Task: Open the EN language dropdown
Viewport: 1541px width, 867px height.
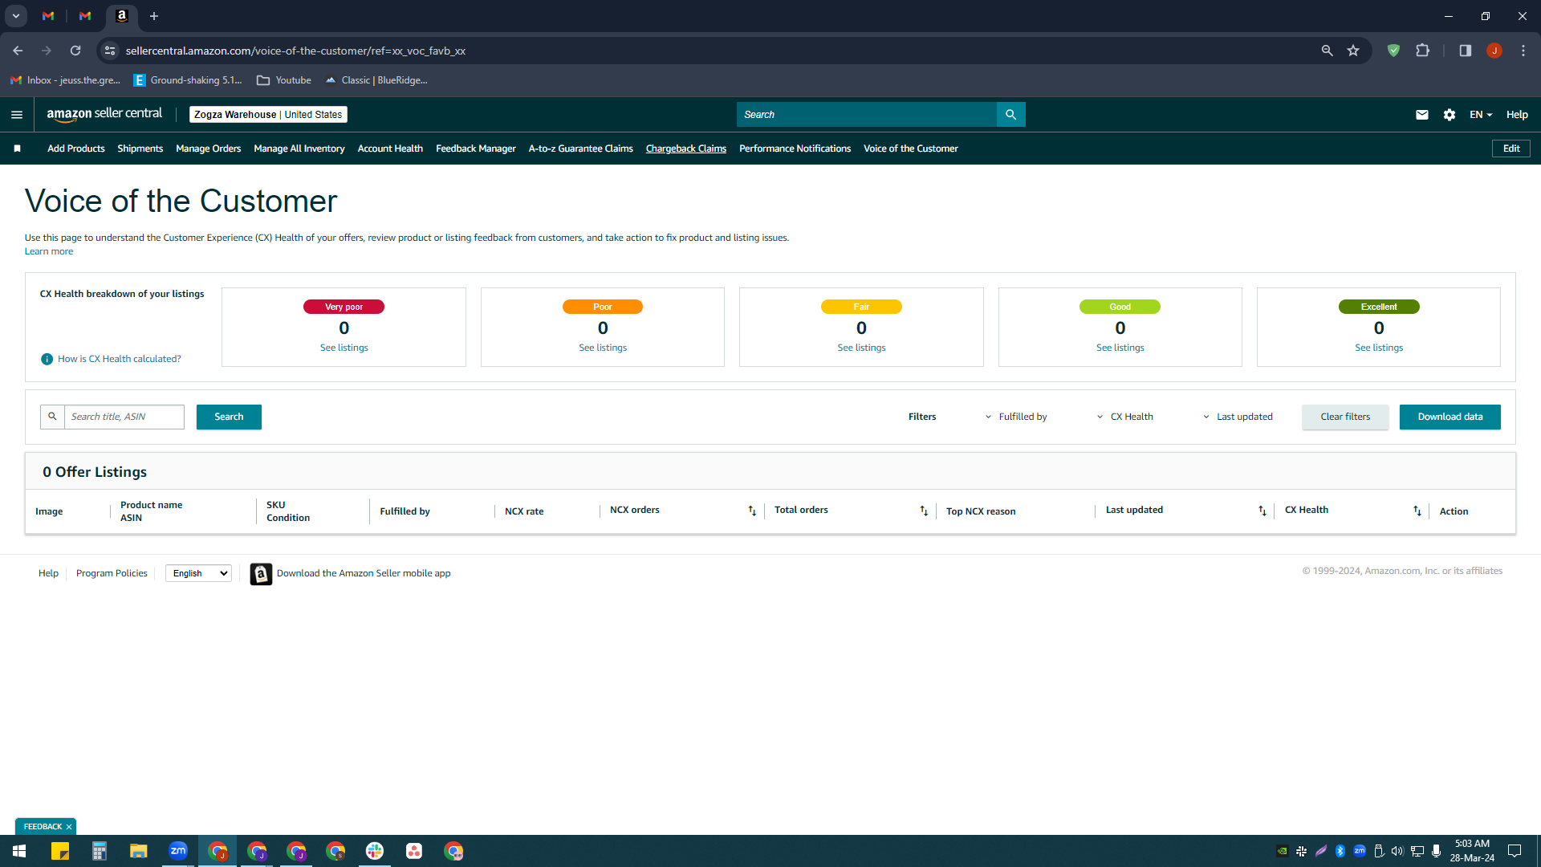Action: [1481, 115]
